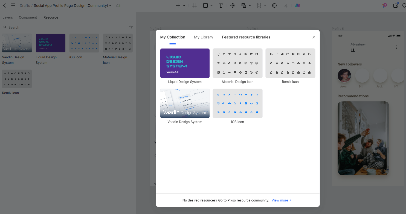Open iOS icon library in dialog
This screenshot has width=406, height=214.
[237, 103]
